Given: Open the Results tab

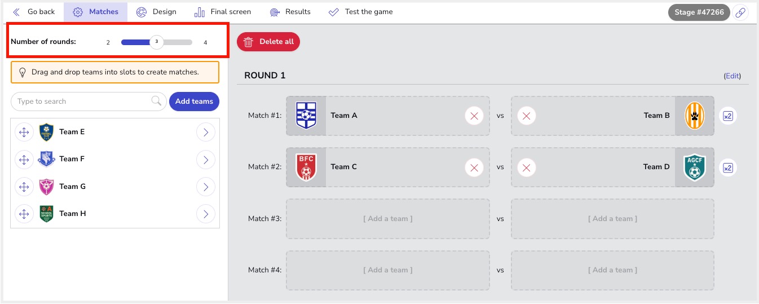Looking at the screenshot, I should tap(290, 12).
